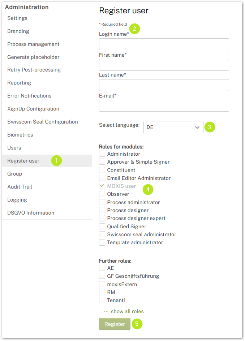Viewport: 245px width, 341px height.
Task: Enable the Administrator role checkbox
Action: pyautogui.click(x=102, y=154)
